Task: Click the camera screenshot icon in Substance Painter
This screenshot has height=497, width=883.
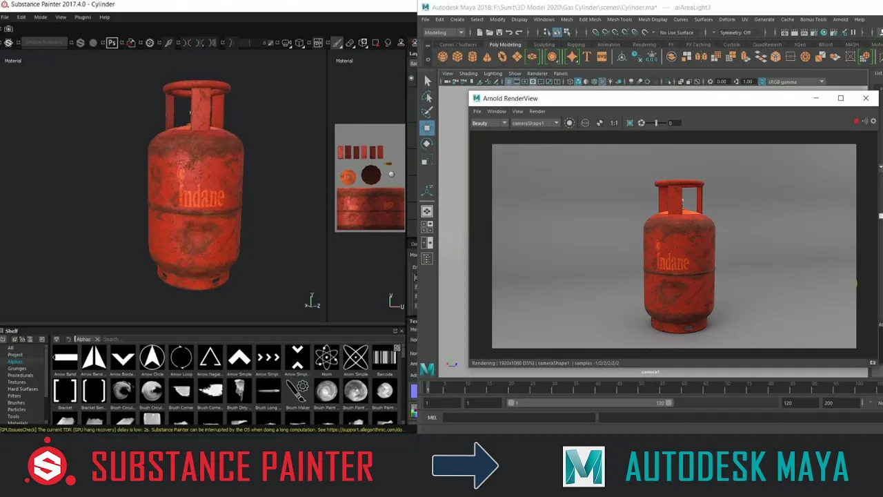Action: (x=8, y=29)
